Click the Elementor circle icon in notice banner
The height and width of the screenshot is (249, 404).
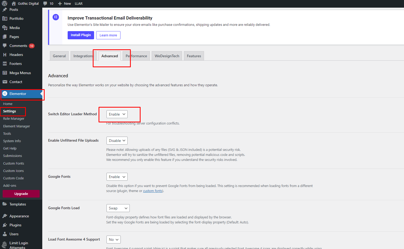click(x=56, y=17)
